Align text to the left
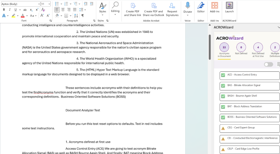The image size is (280, 154). (57, 10)
